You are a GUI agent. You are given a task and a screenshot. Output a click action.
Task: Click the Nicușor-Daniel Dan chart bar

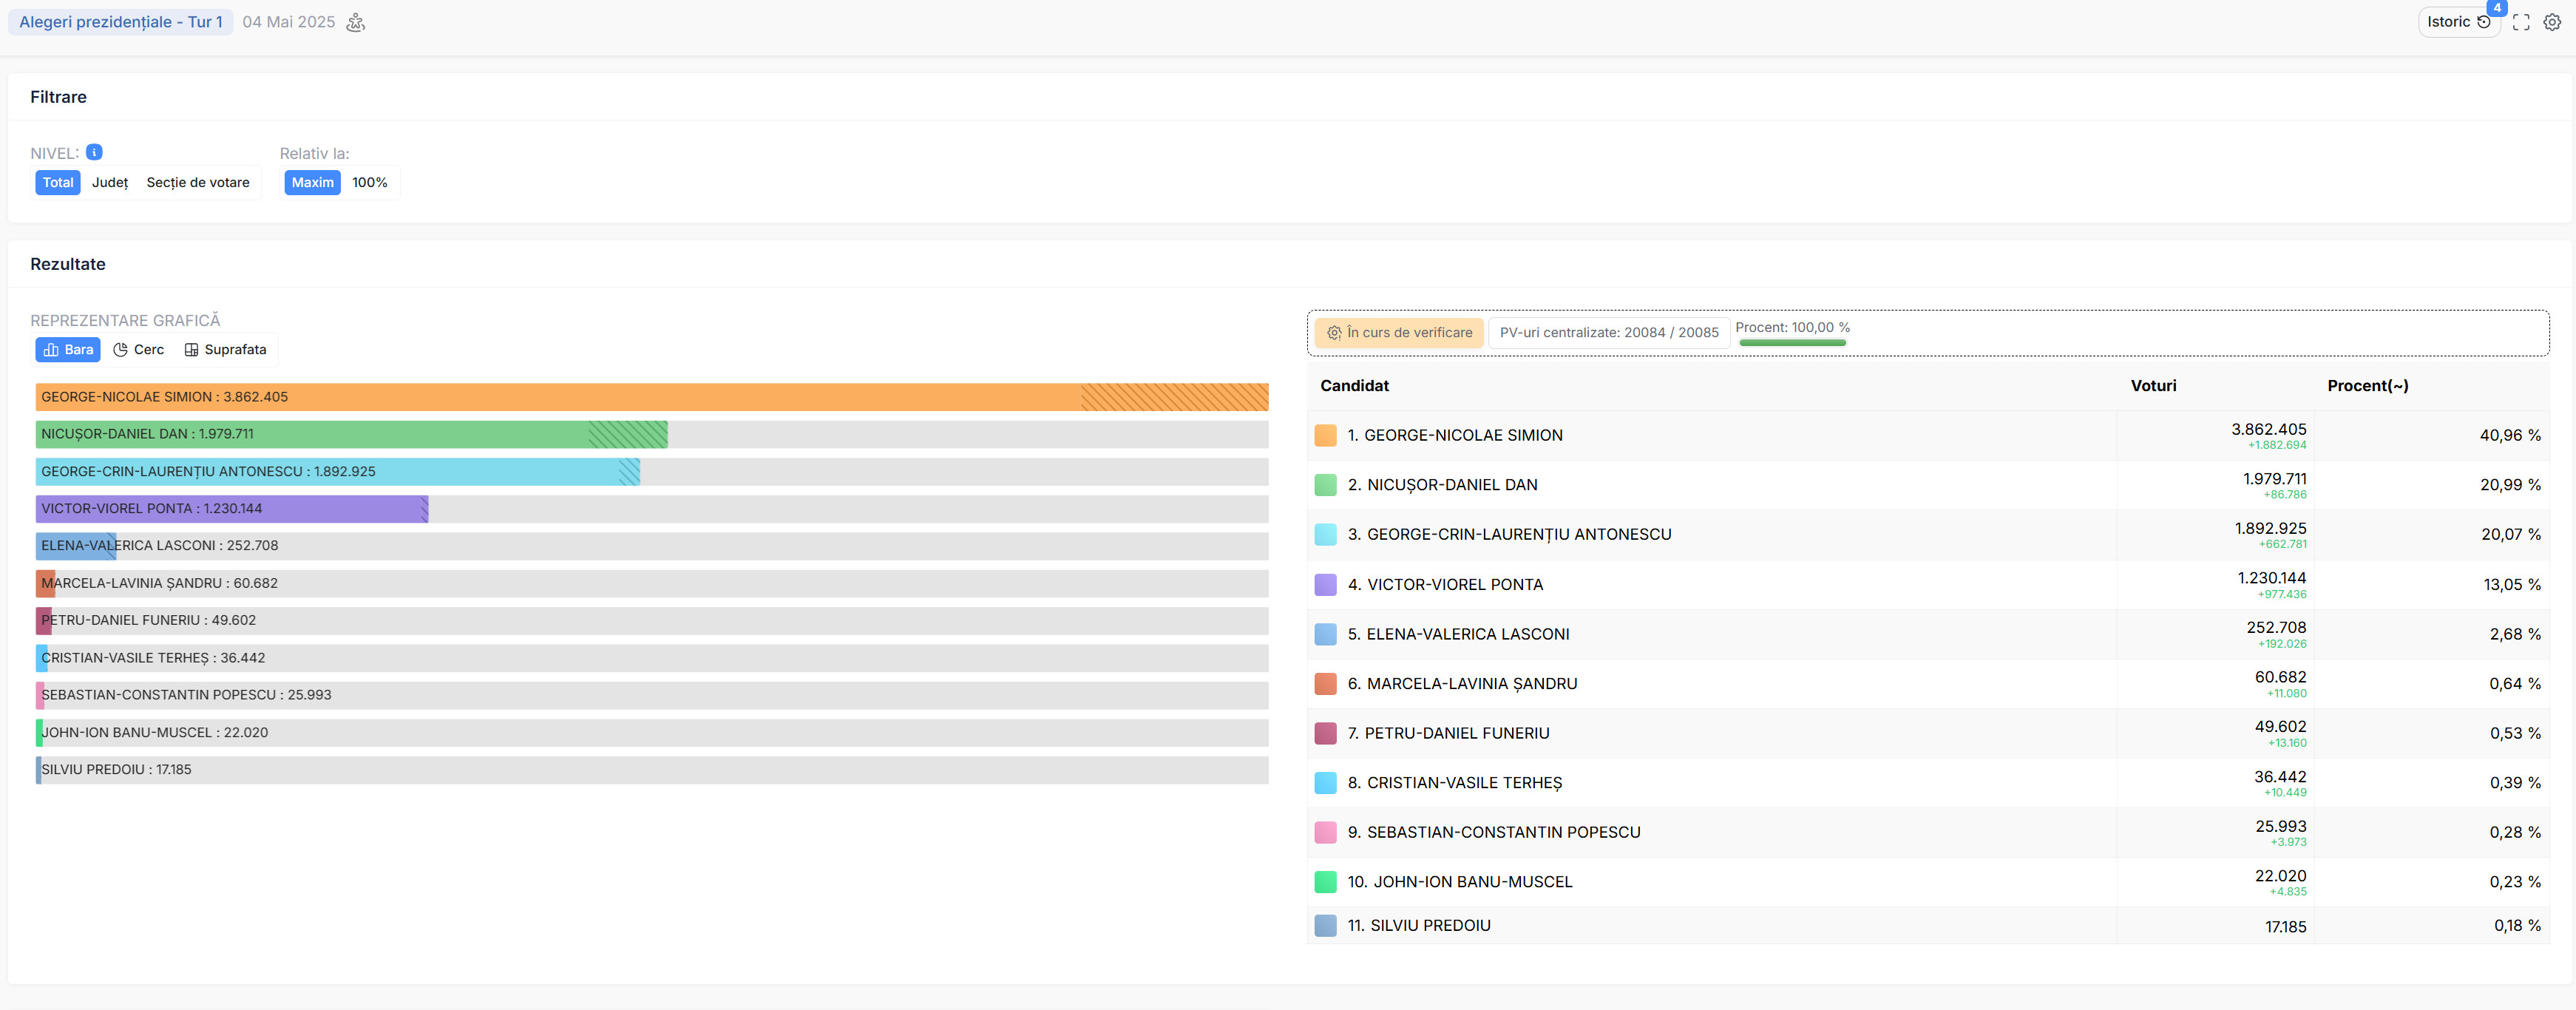pos(351,434)
